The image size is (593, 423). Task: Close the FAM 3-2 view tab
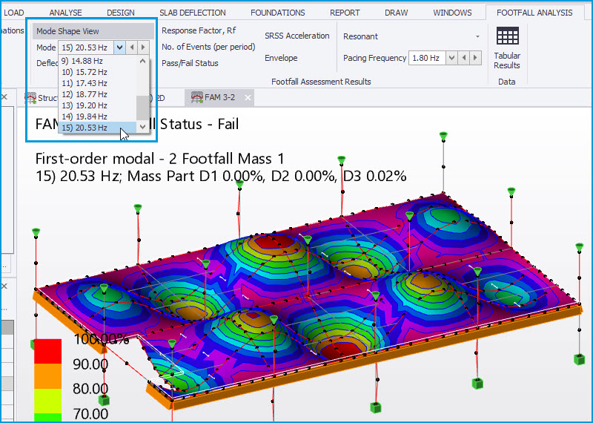point(248,97)
